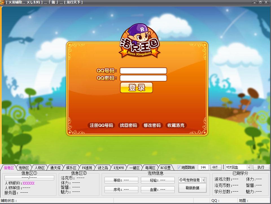The image size is (271, 204).
Task: Click the 登录 login button
Action: click(136, 87)
